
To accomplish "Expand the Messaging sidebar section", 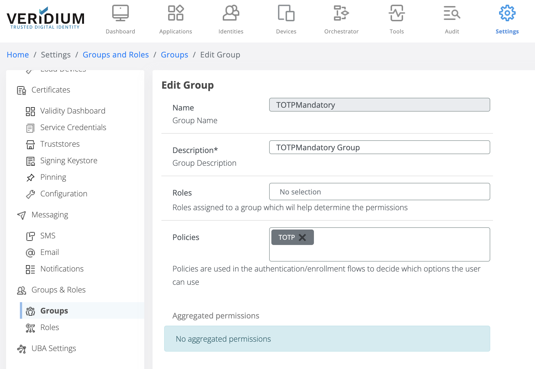I will coord(50,215).
